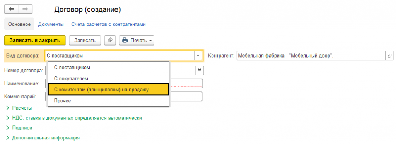Expand the Подписи section

19,128
